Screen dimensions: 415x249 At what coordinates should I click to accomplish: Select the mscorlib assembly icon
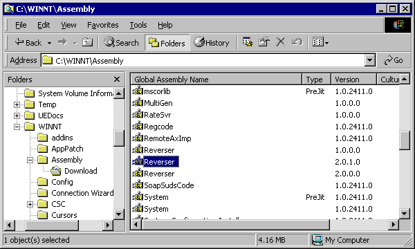coord(138,91)
